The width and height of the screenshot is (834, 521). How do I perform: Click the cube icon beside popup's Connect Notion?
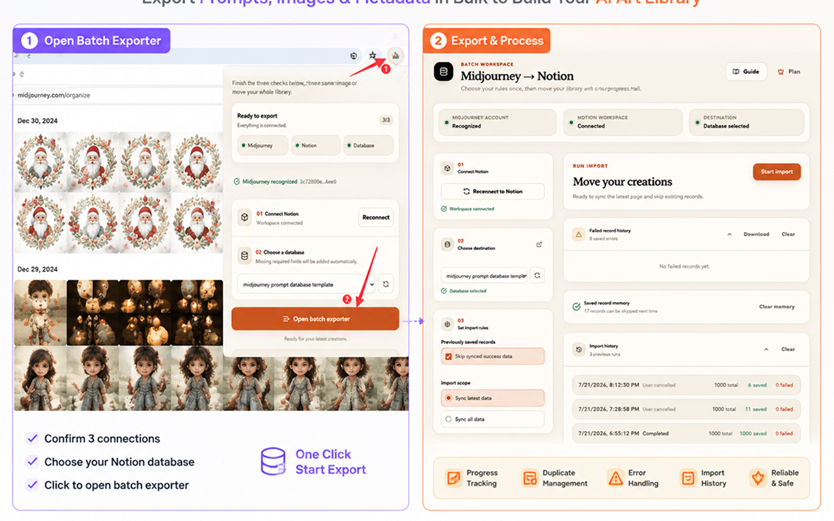point(245,218)
